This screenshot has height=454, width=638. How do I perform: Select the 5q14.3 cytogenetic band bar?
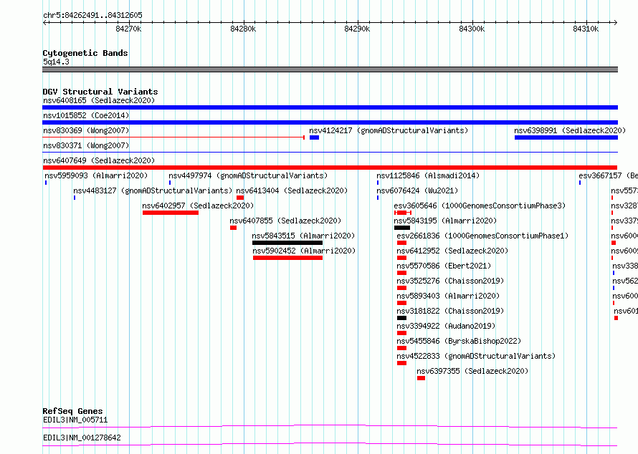point(330,69)
